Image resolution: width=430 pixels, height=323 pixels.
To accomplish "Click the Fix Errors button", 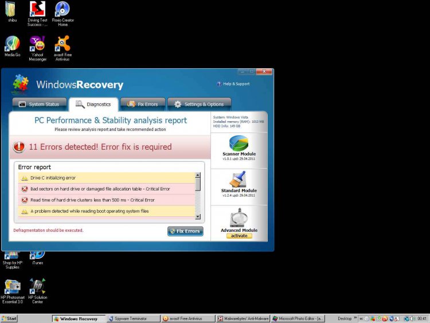I will 185,231.
